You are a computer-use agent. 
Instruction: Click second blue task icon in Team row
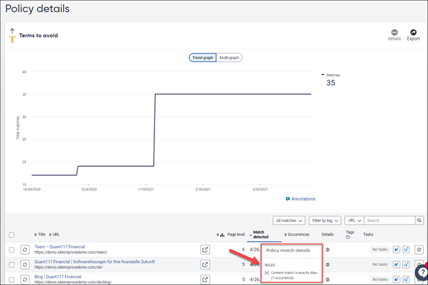coord(406,249)
